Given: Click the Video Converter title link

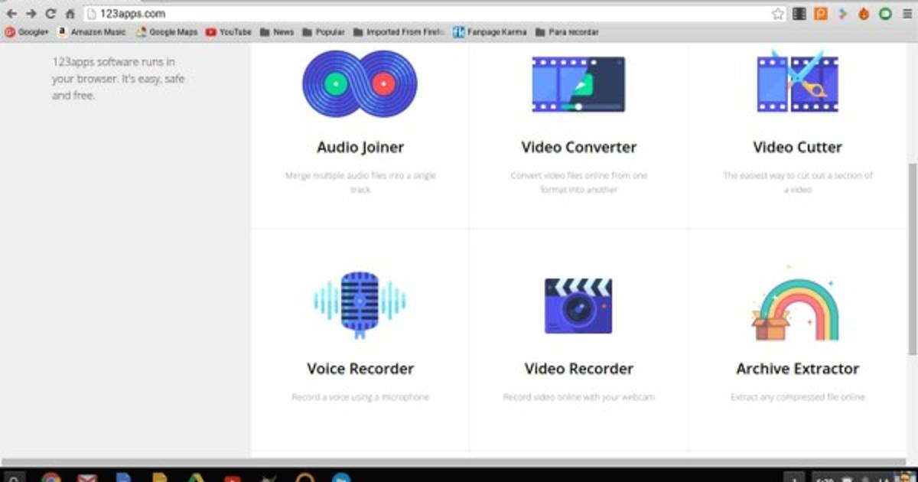Looking at the screenshot, I should coord(578,147).
